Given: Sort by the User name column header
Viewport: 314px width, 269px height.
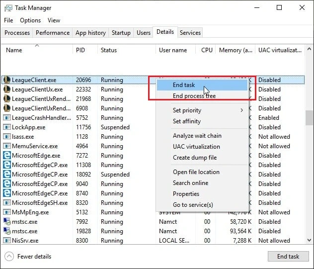Looking at the screenshot, I should tap(175, 50).
